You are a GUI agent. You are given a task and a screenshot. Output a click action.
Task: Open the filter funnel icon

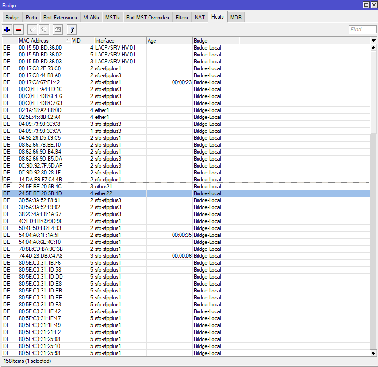tap(72, 30)
